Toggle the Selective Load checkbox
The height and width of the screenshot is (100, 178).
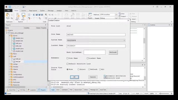(x=105, y=78)
